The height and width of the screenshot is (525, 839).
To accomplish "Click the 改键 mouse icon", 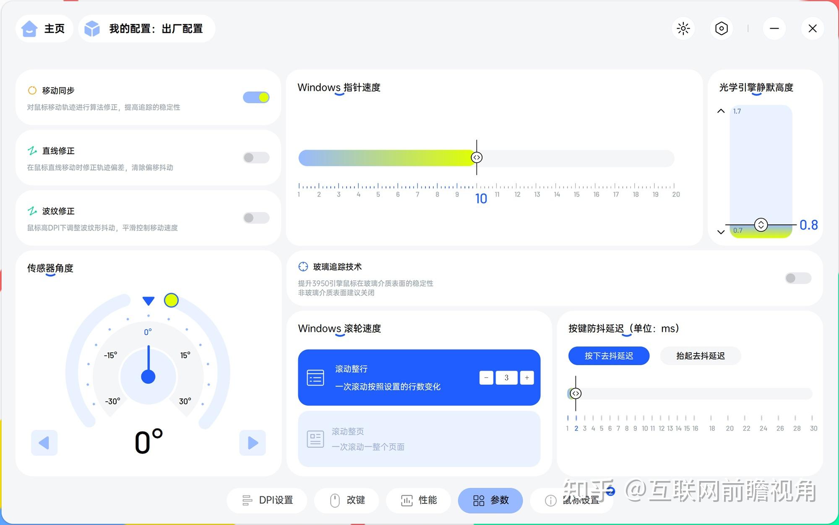I will [x=334, y=500].
